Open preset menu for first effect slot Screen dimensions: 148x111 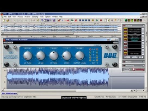pyautogui.click(x=143, y=29)
